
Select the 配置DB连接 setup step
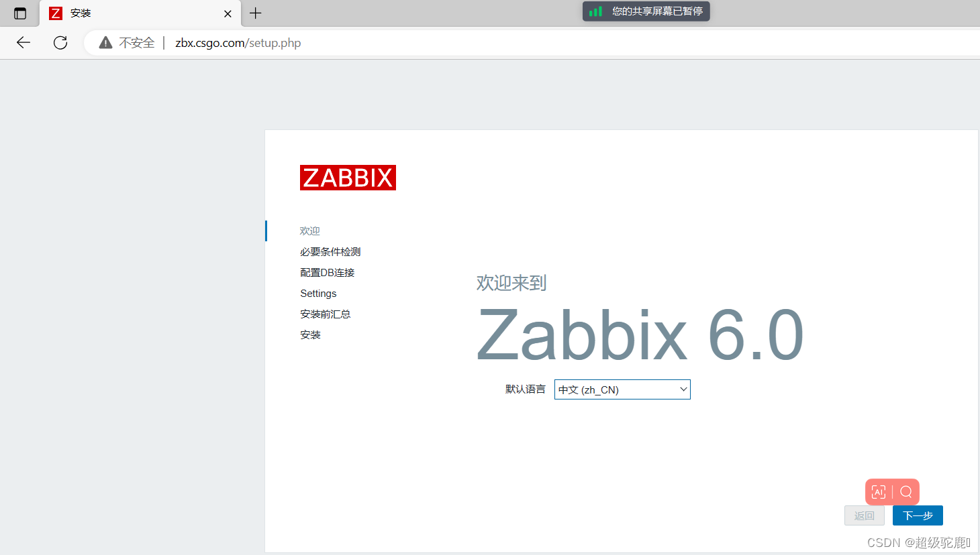pyautogui.click(x=328, y=272)
